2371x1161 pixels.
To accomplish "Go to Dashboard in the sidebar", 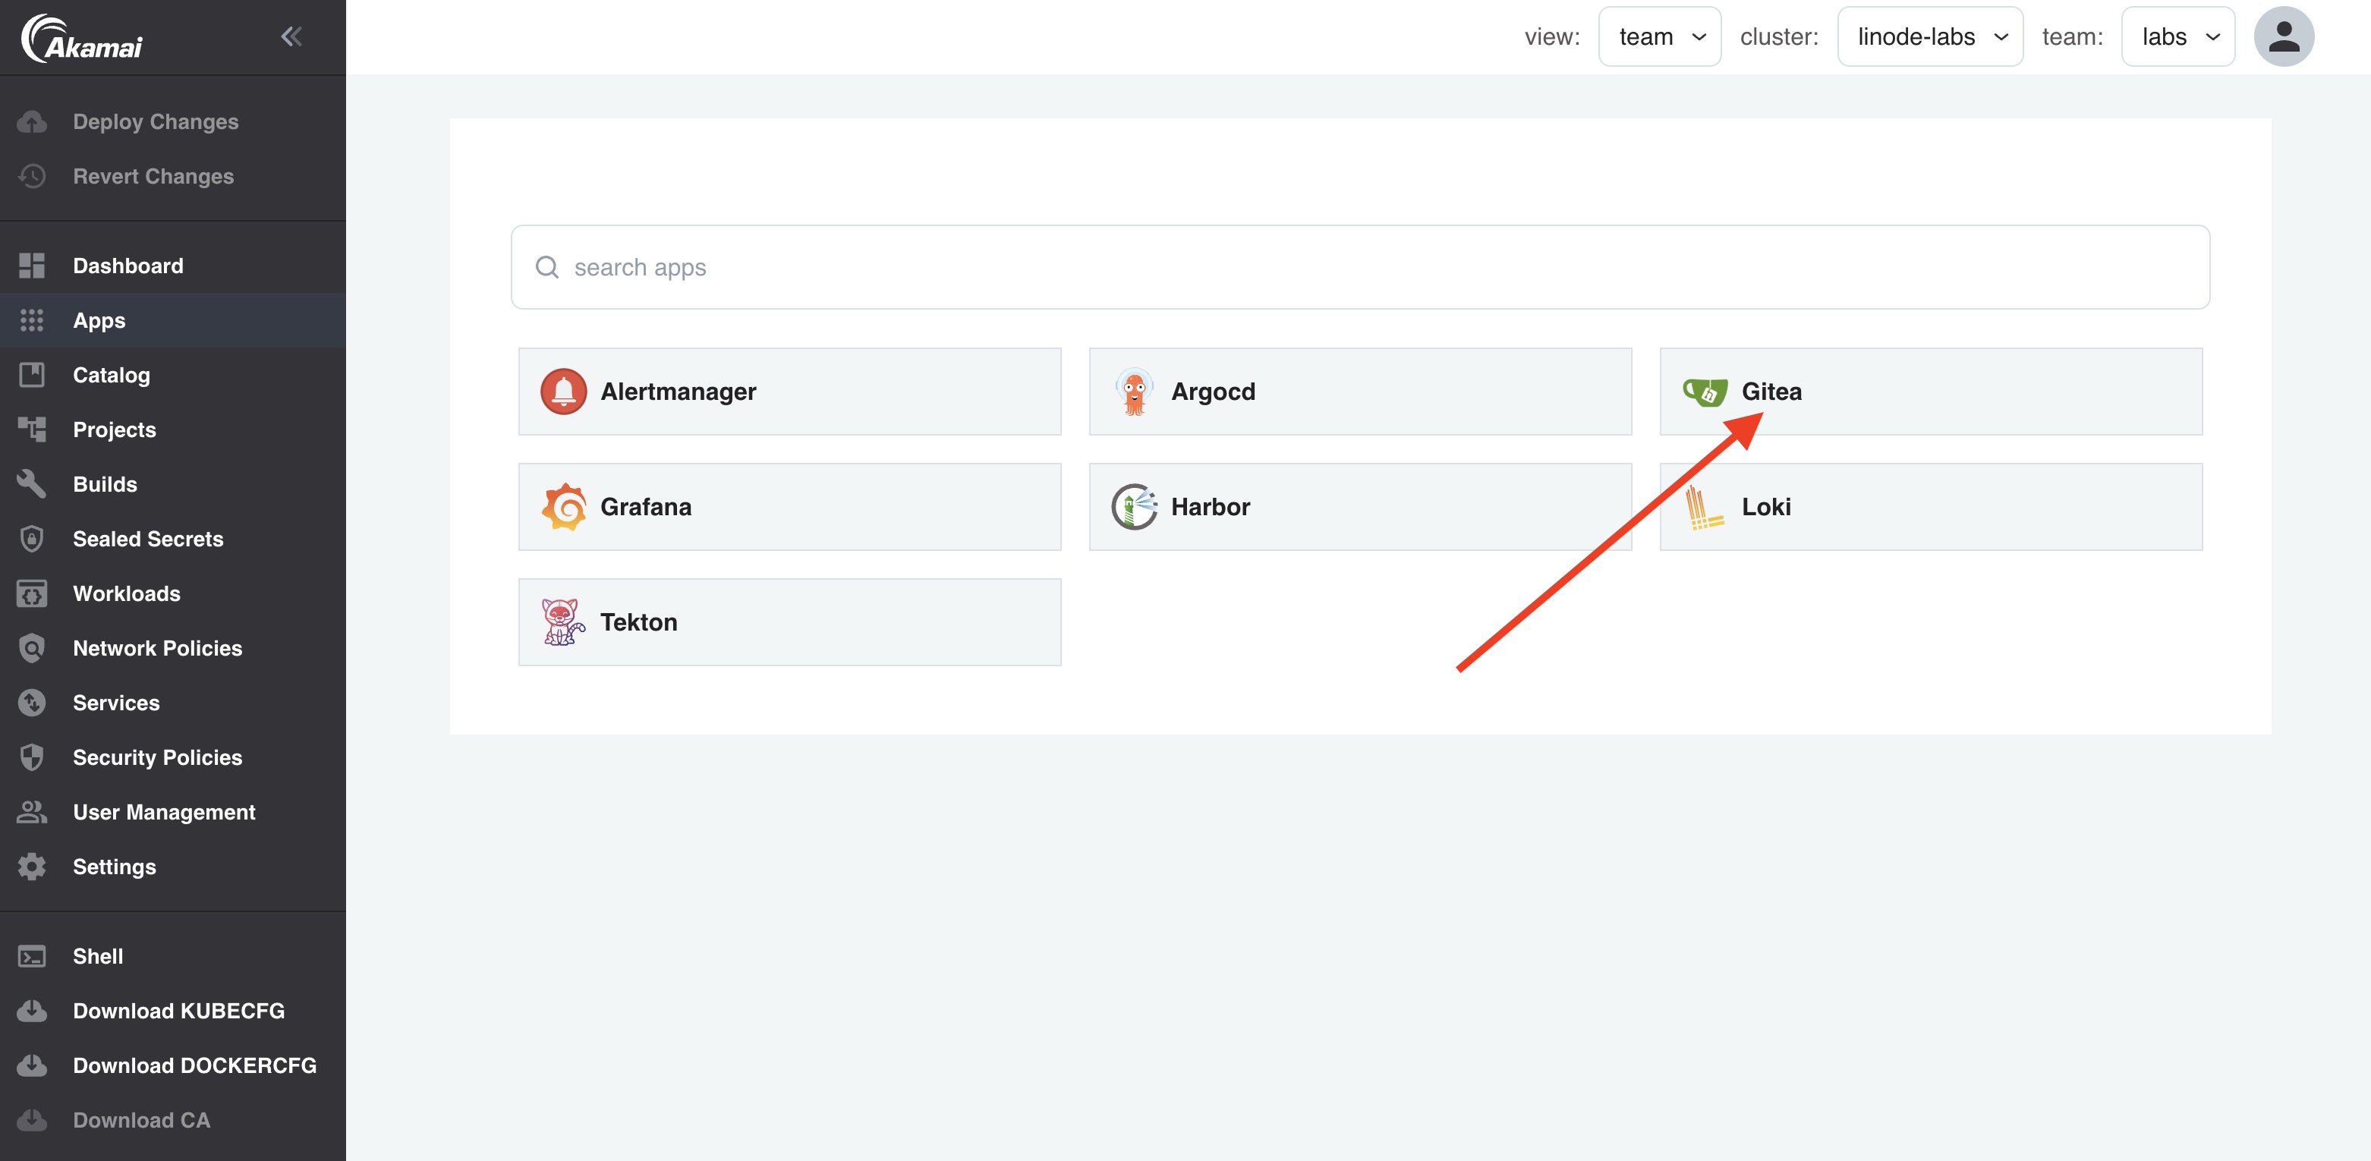I will (x=173, y=266).
